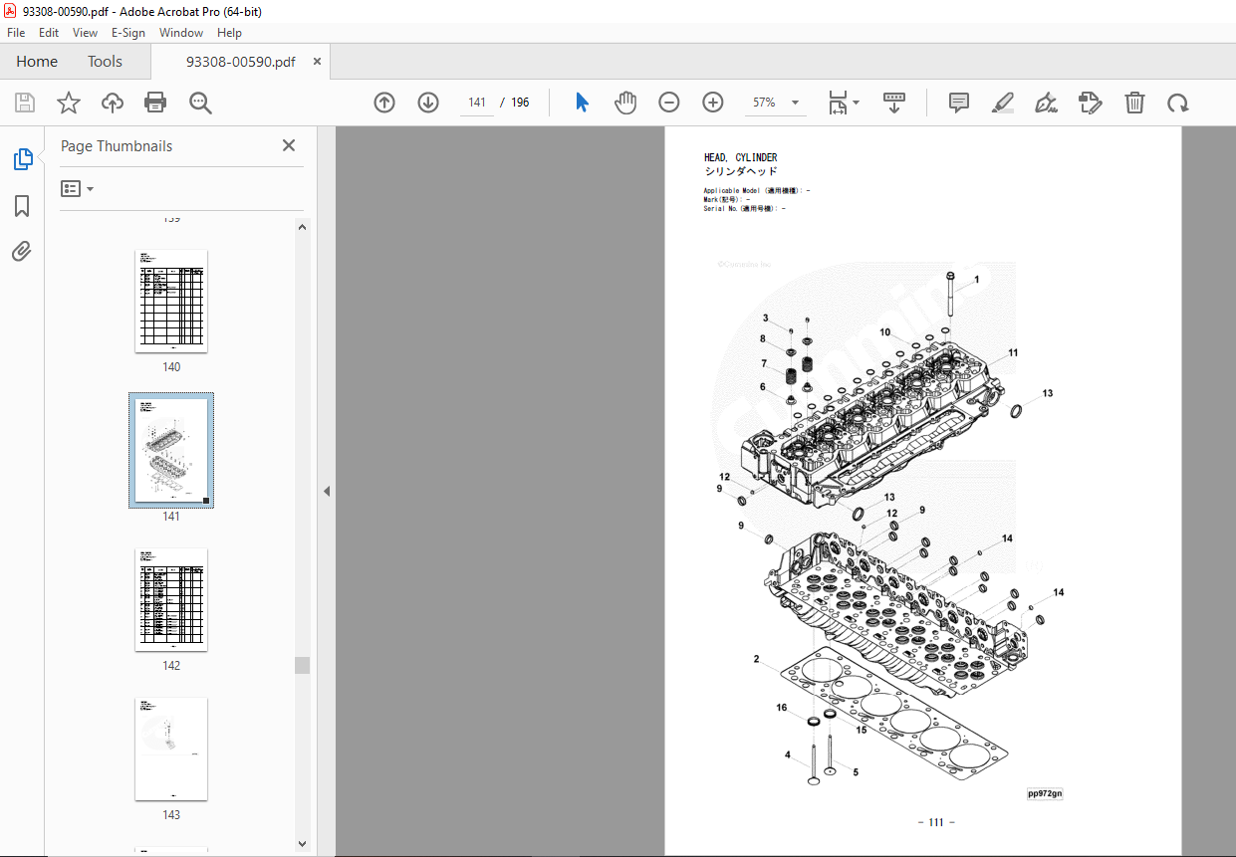
Task: Click the fit page view icon
Action: coord(838,103)
